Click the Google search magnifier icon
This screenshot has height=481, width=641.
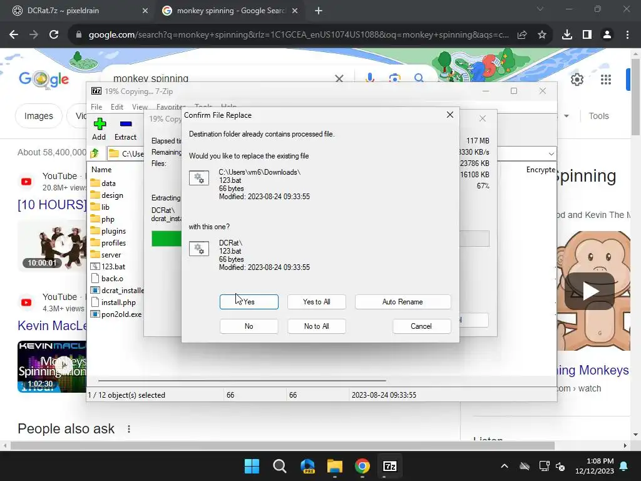(419, 78)
